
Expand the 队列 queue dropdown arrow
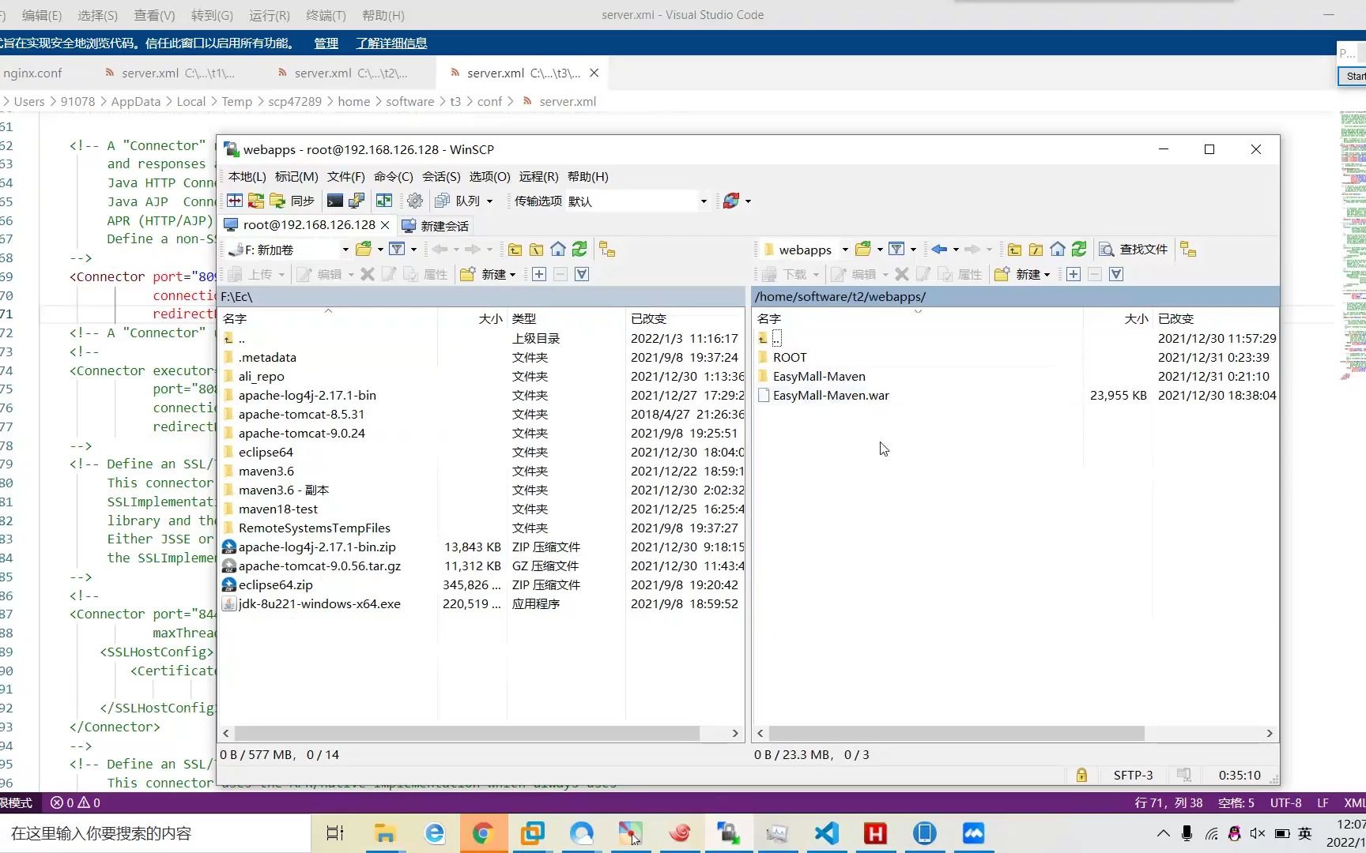click(x=489, y=201)
